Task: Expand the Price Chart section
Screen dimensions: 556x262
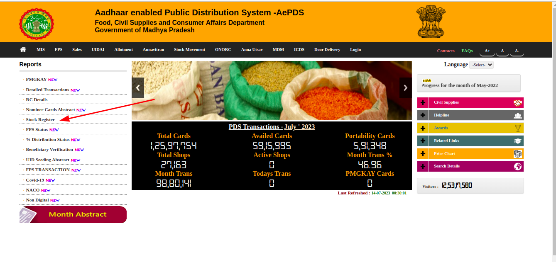Action: (423, 153)
